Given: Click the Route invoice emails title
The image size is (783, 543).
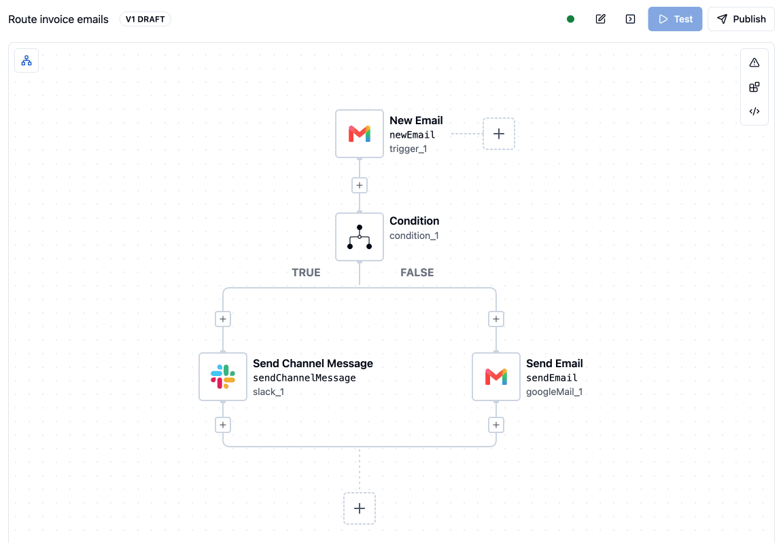Looking at the screenshot, I should coord(58,20).
